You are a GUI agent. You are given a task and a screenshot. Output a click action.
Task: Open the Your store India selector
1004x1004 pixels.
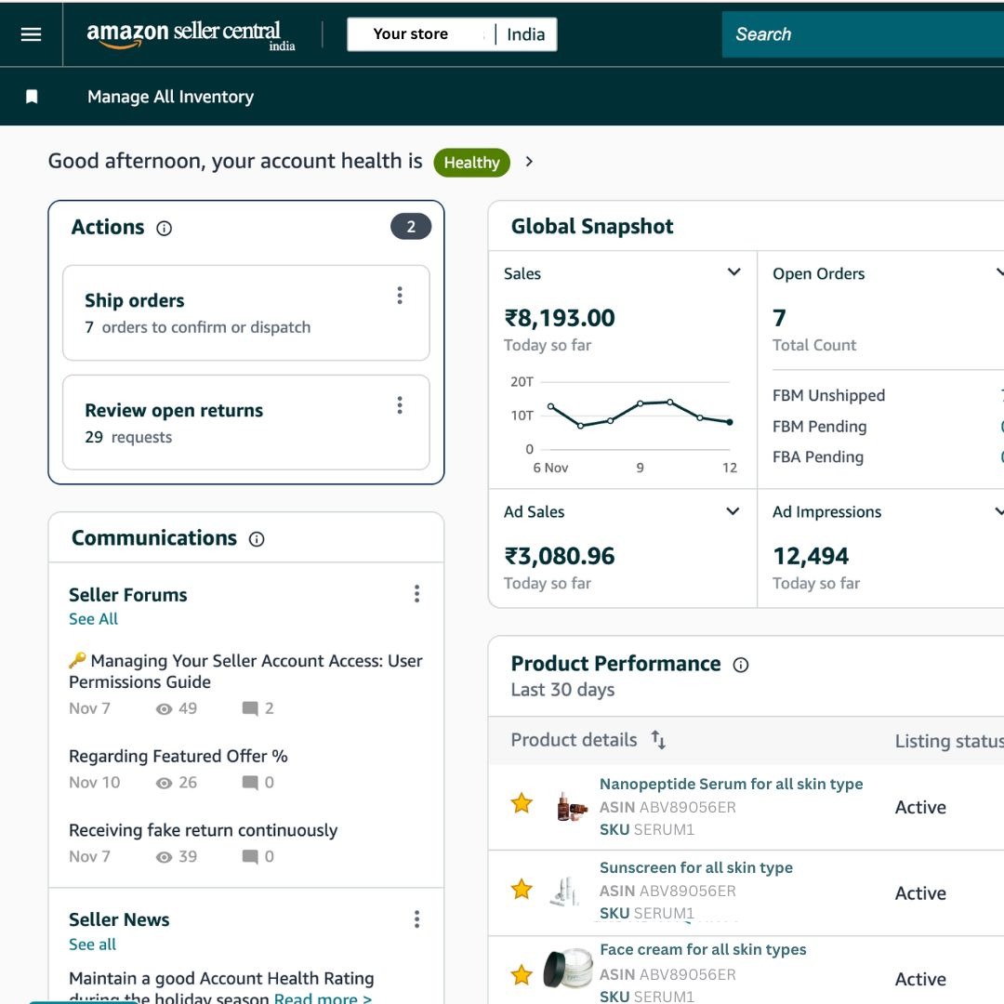452,34
